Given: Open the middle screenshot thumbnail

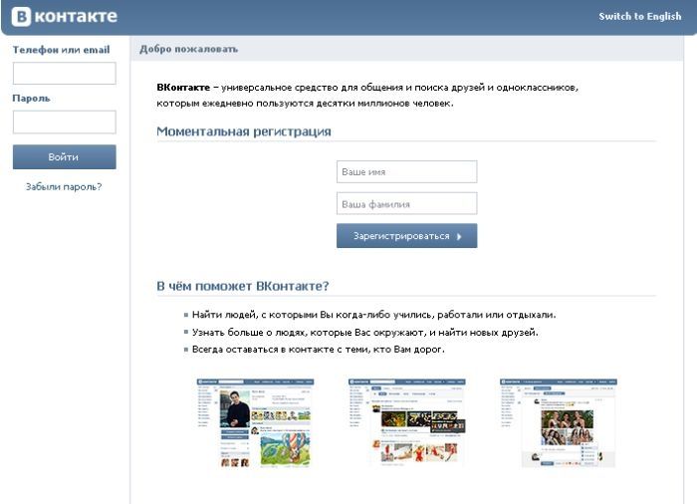Looking at the screenshot, I should point(406,422).
